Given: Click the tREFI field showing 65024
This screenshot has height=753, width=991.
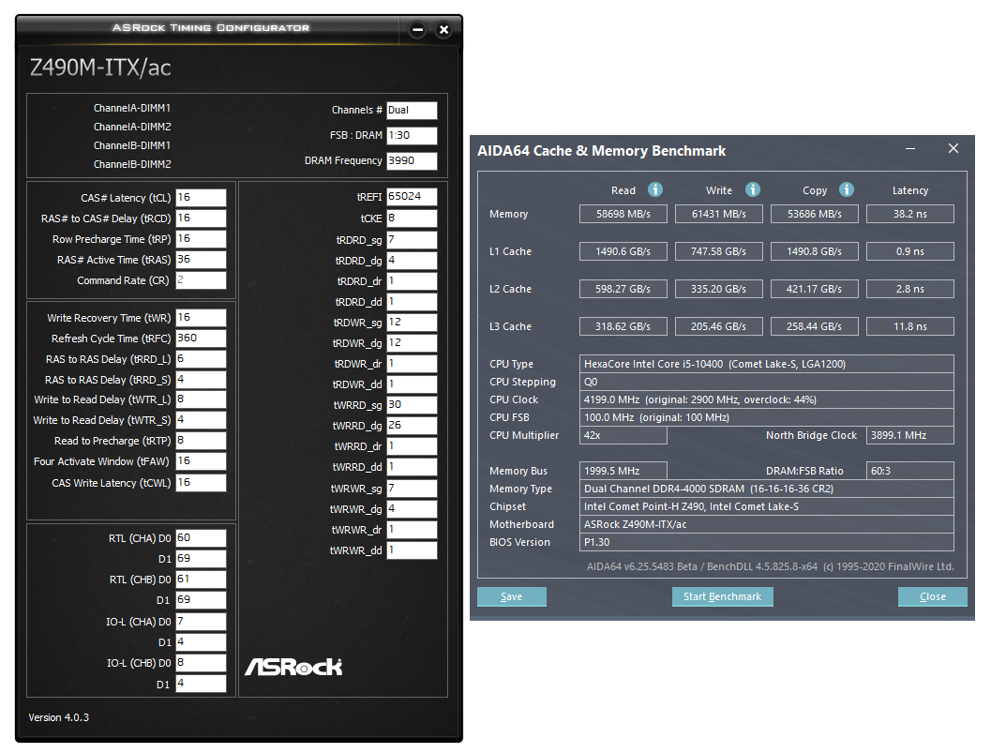Looking at the screenshot, I should [x=412, y=197].
